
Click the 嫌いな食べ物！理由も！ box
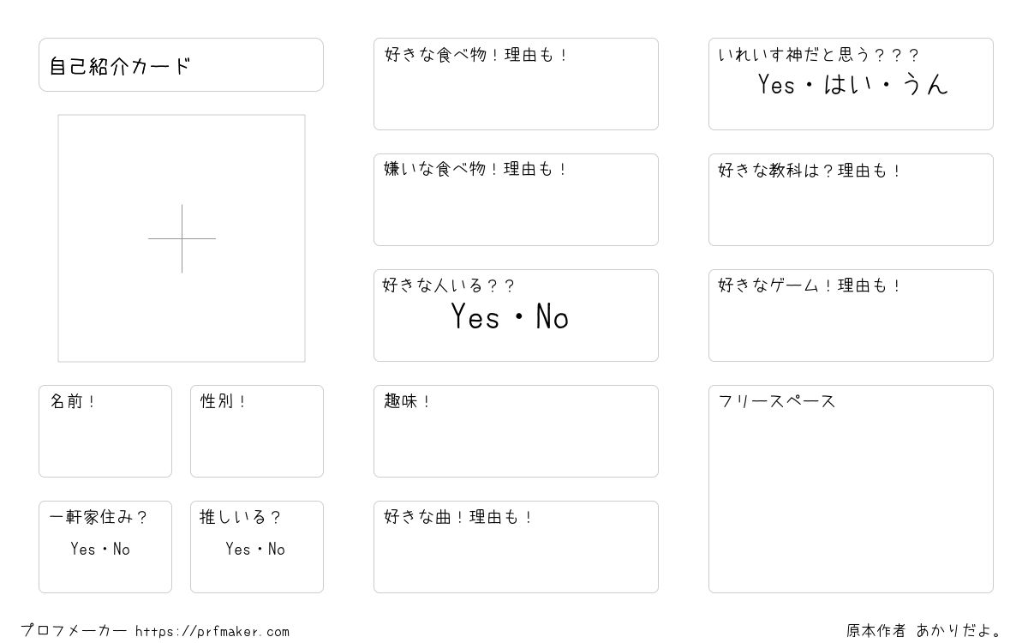coord(516,200)
